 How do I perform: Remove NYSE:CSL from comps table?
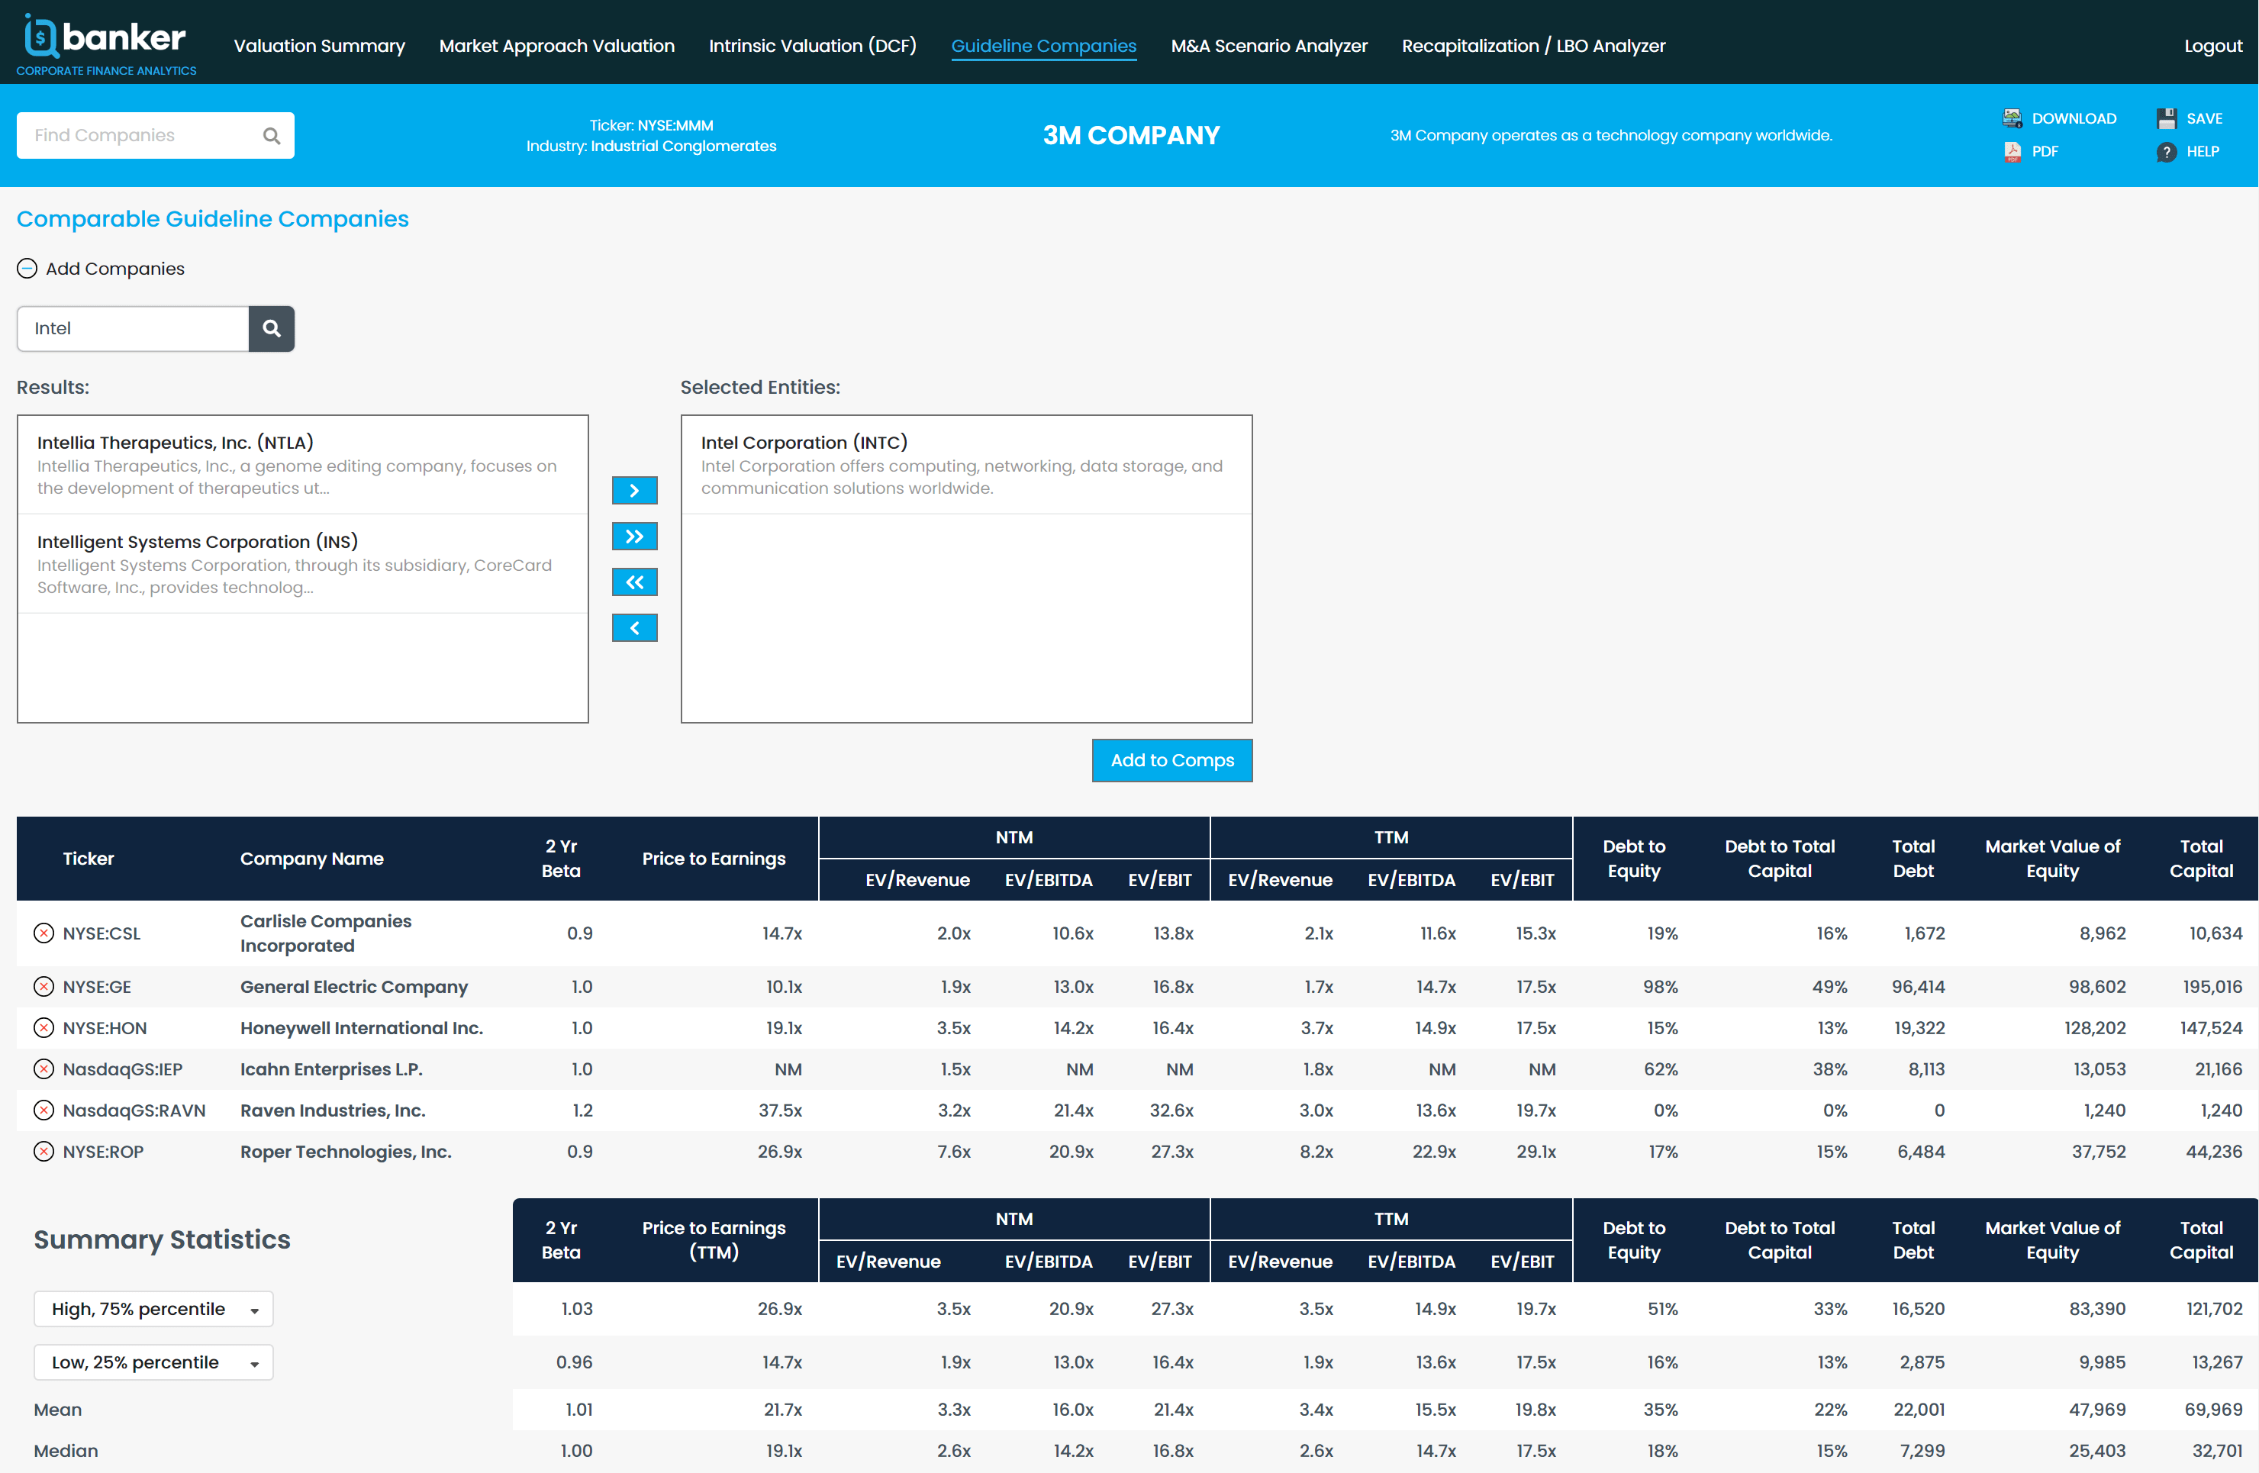[44, 933]
